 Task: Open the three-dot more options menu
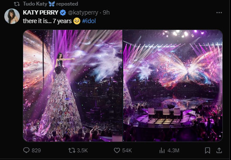[x=219, y=13]
